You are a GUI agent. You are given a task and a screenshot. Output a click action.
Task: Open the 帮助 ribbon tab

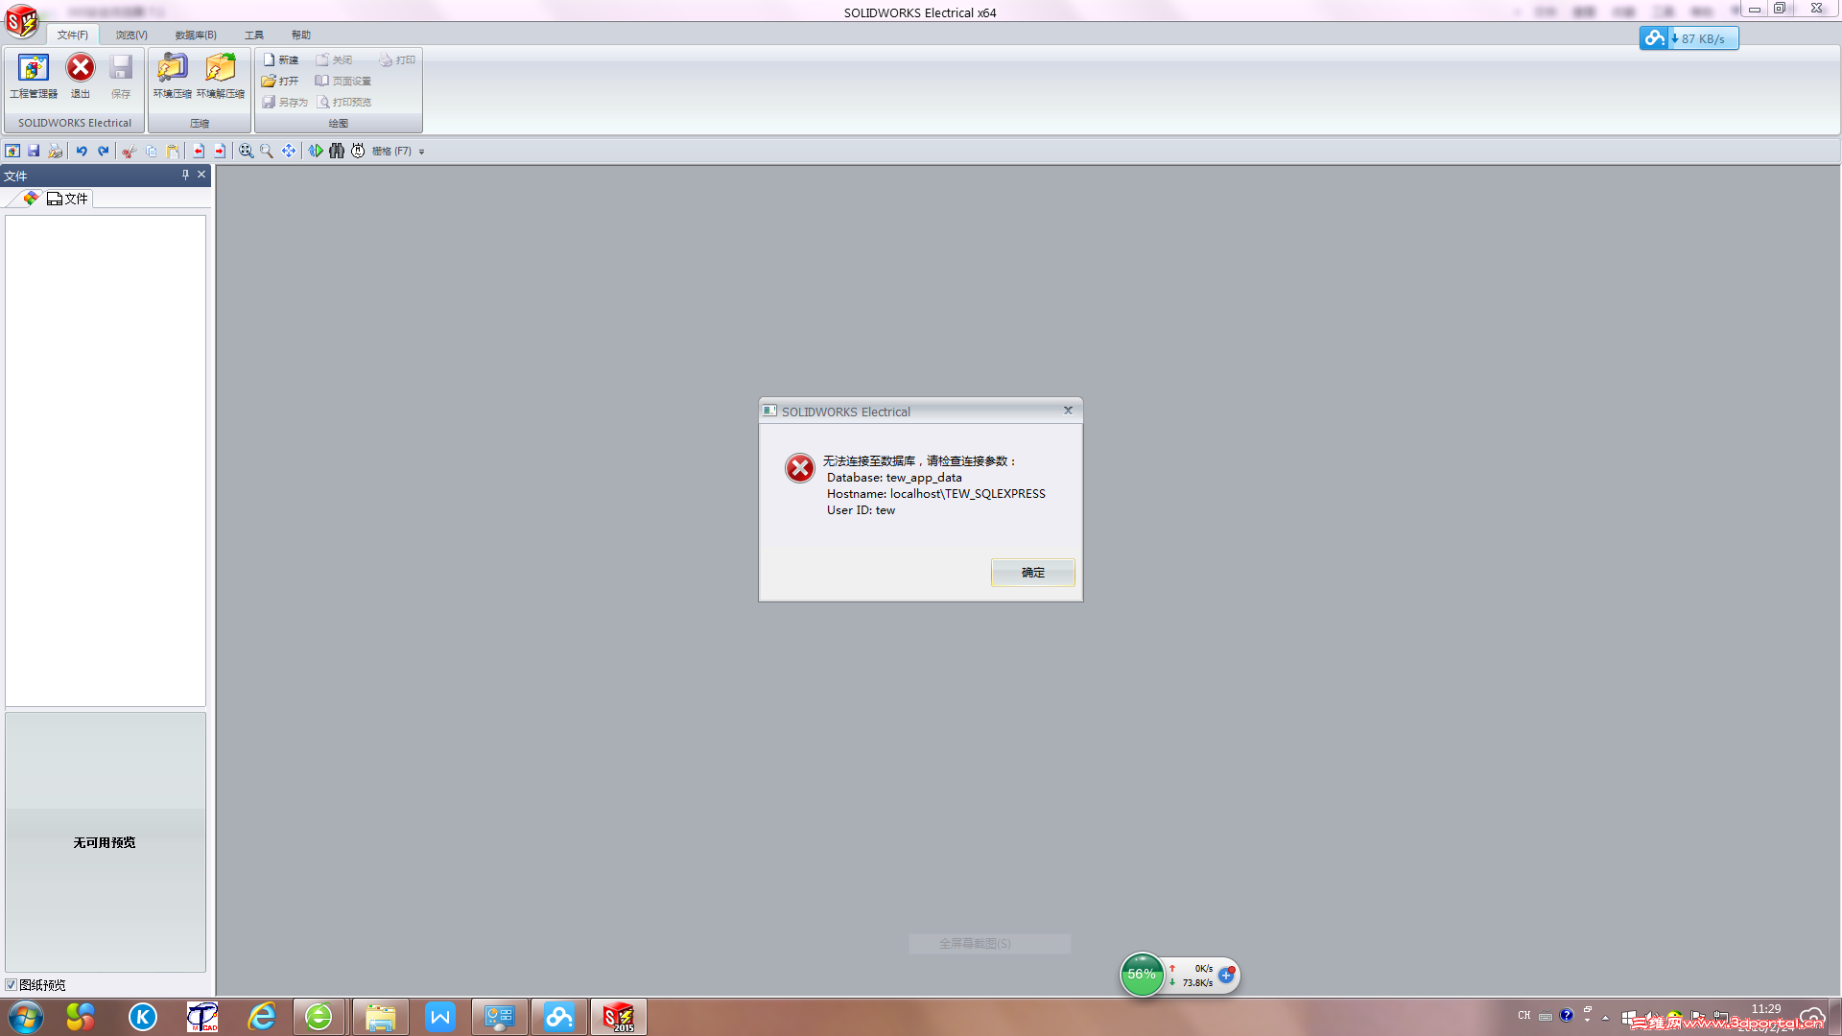coord(301,35)
